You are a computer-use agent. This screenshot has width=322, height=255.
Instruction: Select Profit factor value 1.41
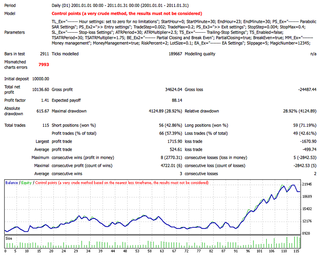pyautogui.click(x=45, y=100)
